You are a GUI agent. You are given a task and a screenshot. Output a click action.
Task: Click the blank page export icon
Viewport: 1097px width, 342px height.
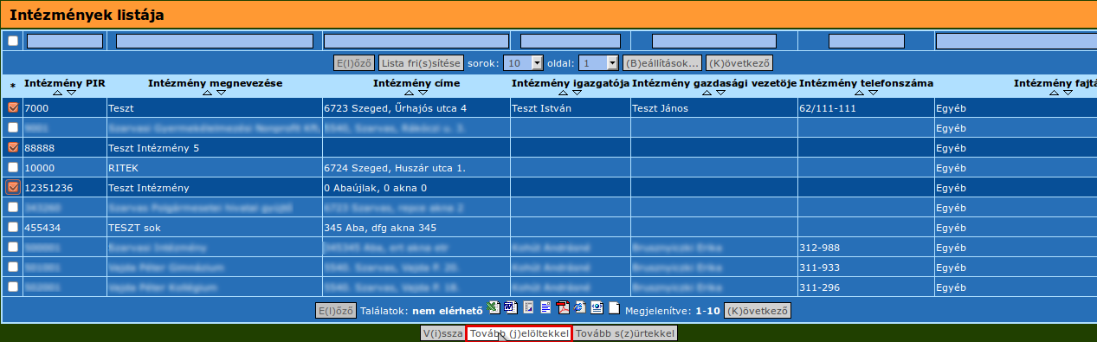point(614,307)
